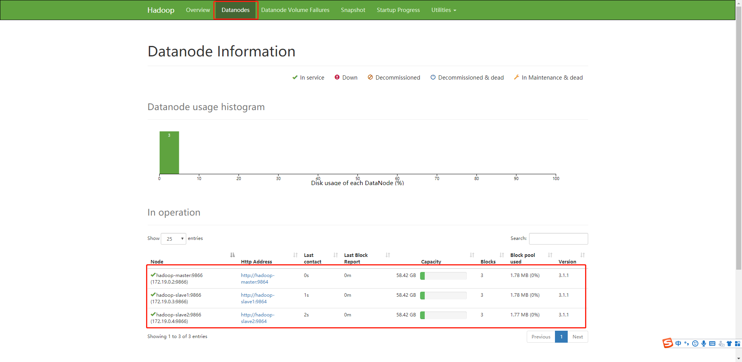This screenshot has width=742, height=362.
Task: Open the Snapshot tab
Action: (353, 10)
